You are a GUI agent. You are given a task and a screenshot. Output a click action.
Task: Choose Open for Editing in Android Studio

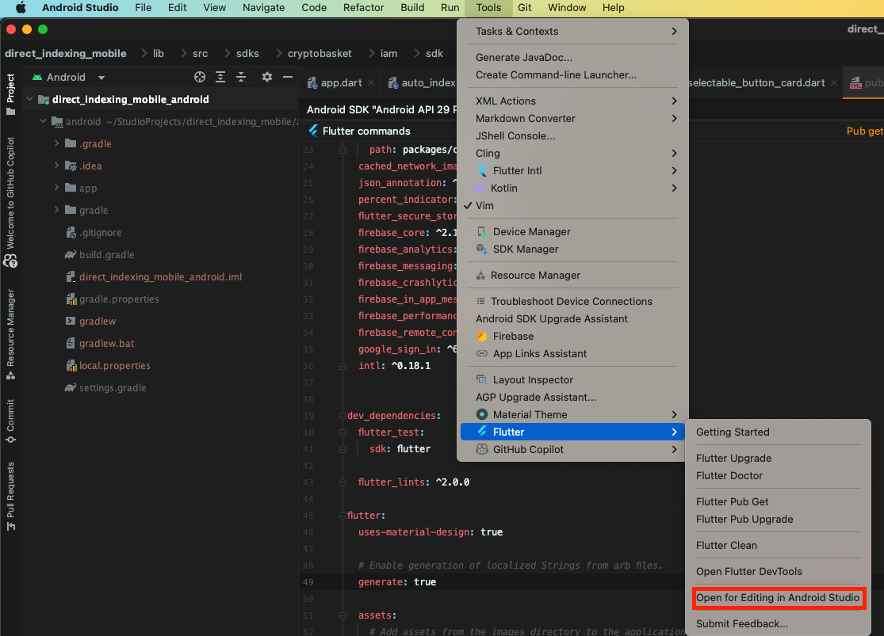coord(778,598)
